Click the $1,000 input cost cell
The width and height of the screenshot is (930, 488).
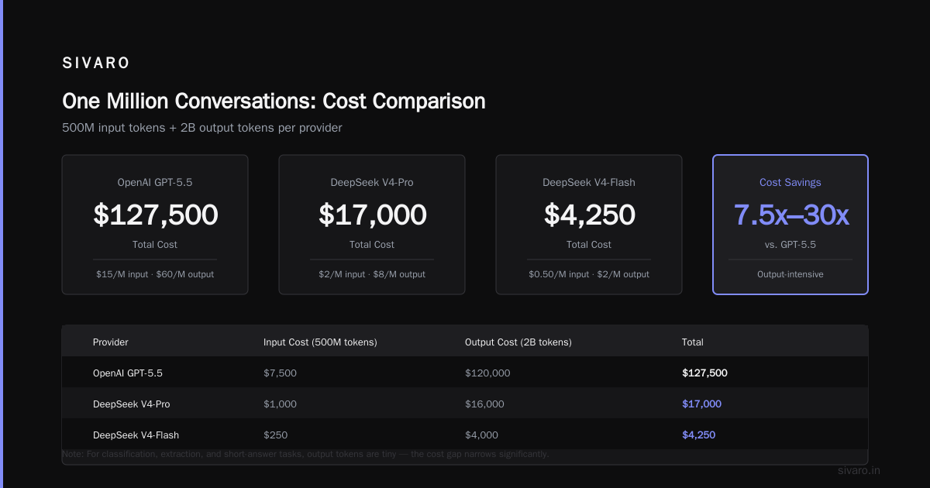pyautogui.click(x=280, y=404)
